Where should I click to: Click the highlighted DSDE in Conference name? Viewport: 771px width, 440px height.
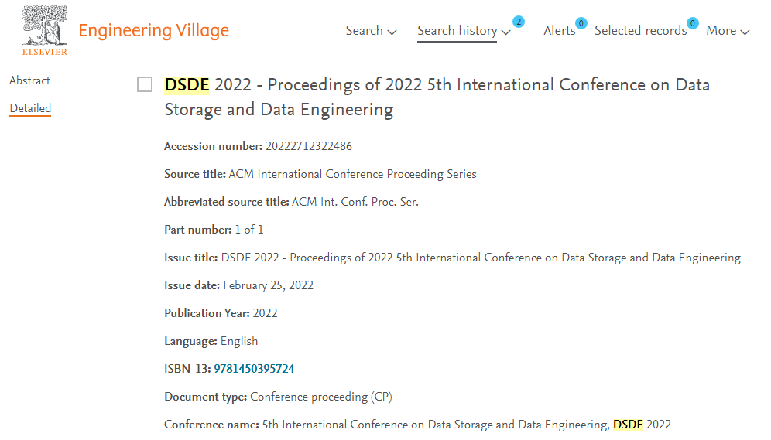[628, 425]
